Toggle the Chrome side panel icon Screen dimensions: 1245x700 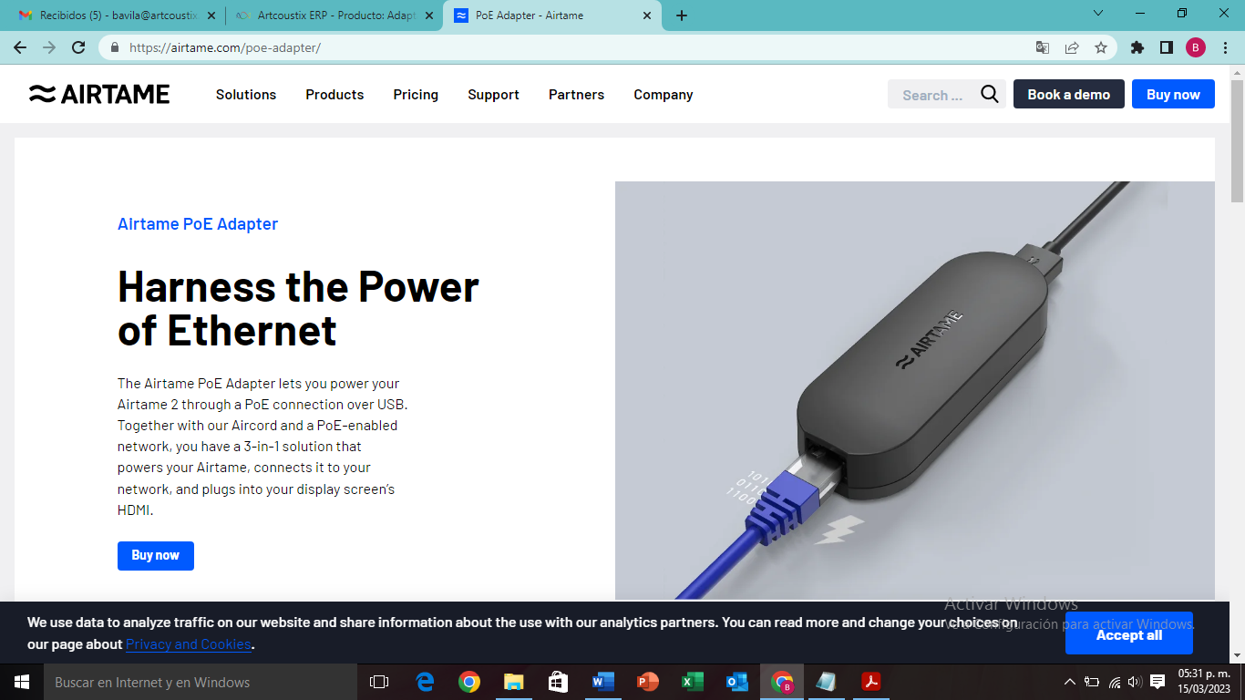click(1166, 47)
